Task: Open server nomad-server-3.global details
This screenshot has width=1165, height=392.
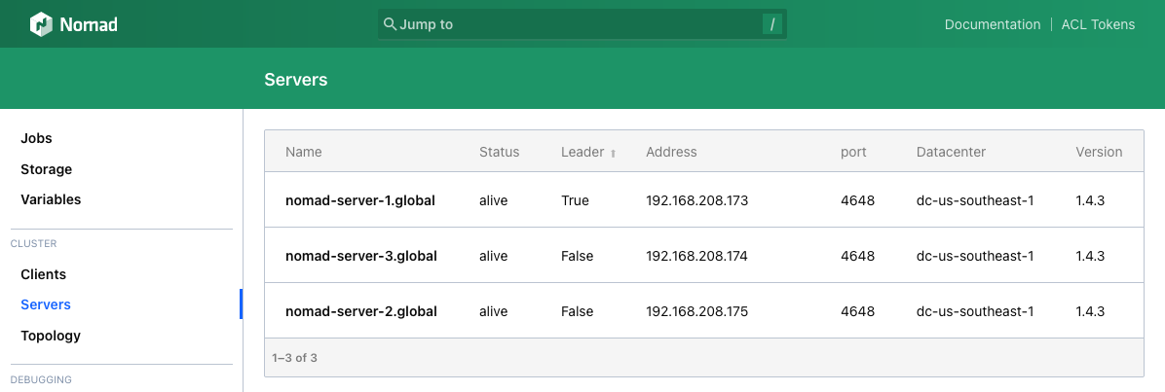Action: tap(360, 256)
